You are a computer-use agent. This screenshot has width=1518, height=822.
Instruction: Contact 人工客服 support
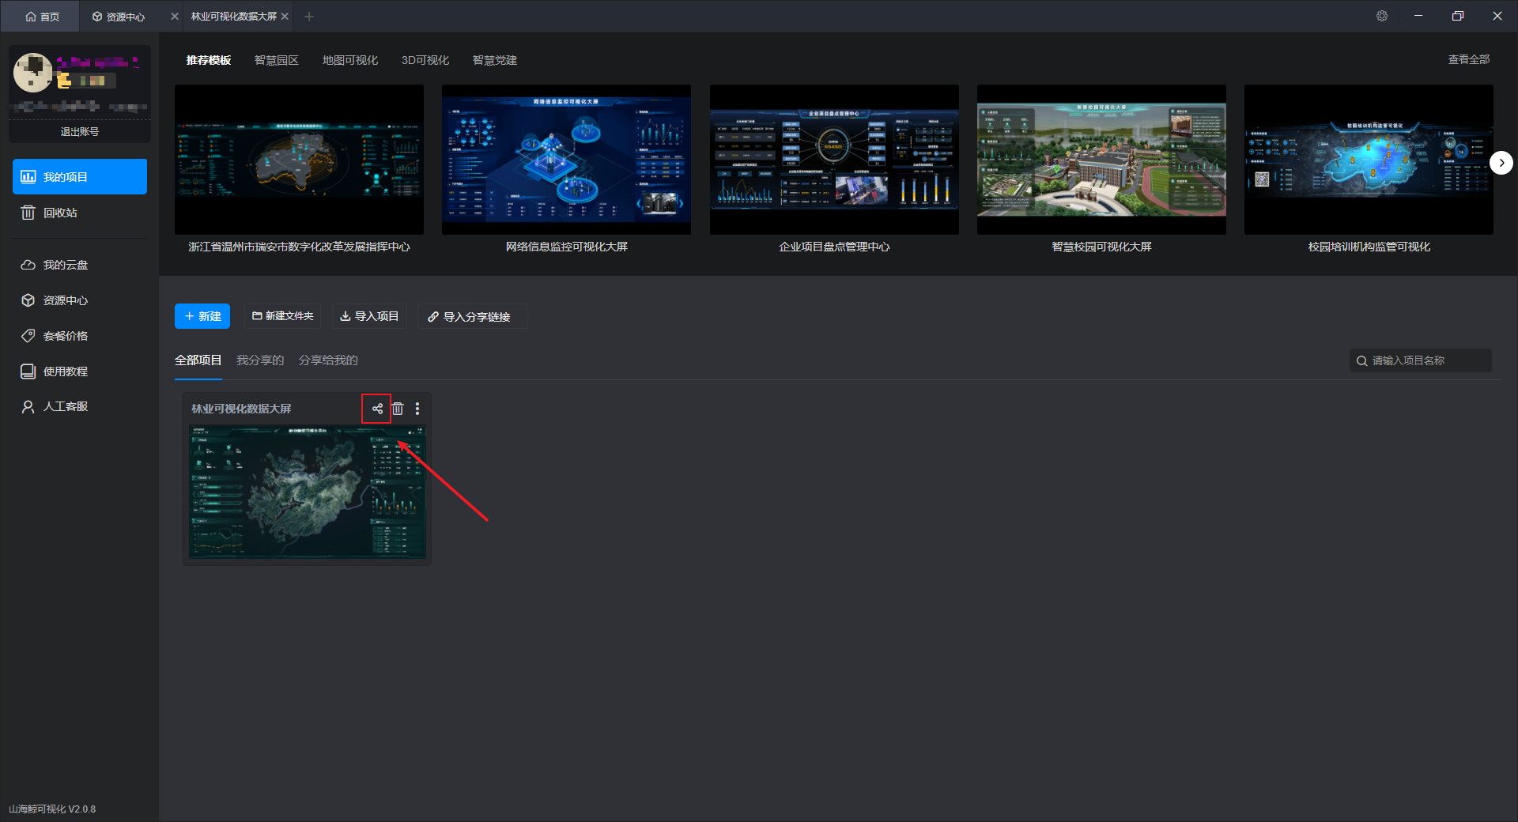tap(80, 406)
